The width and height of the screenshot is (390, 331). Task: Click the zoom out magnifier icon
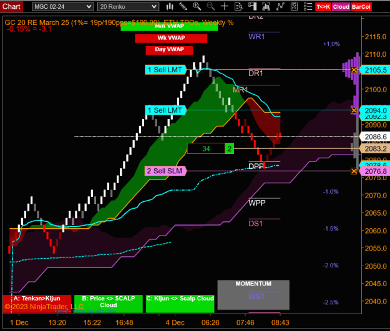point(211,6)
